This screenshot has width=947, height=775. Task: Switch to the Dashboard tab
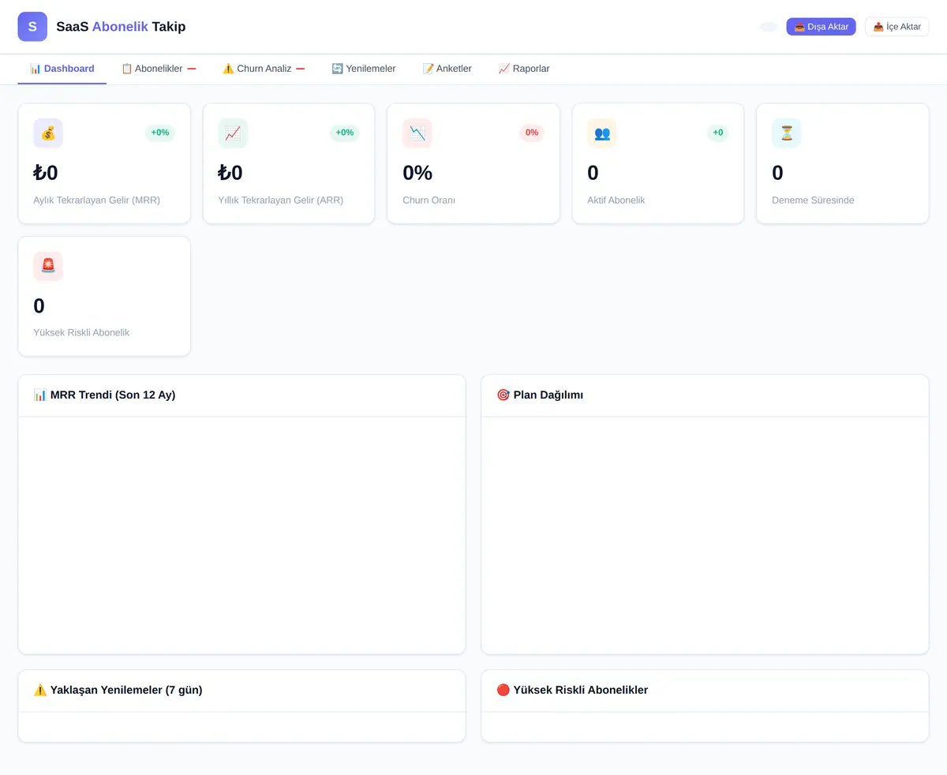tap(62, 69)
